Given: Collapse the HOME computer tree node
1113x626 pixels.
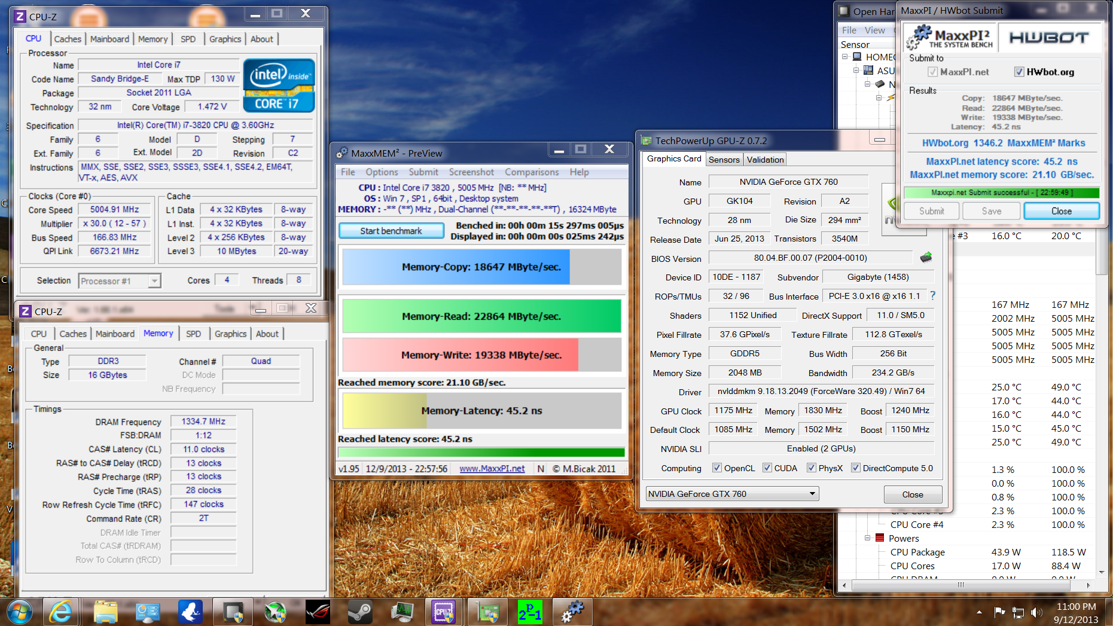Looking at the screenshot, I should click(845, 57).
